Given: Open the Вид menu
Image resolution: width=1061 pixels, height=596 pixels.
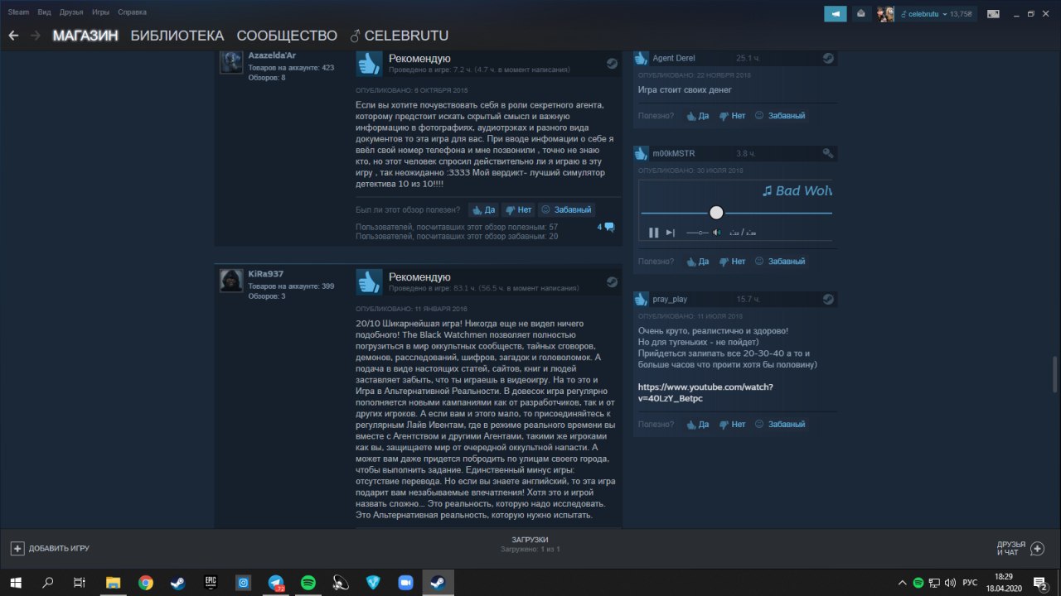Looking at the screenshot, I should [x=44, y=12].
